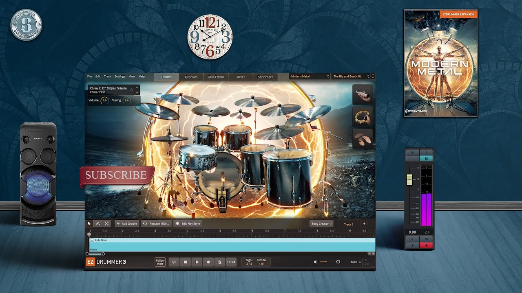Click Edit Play Style button
522x293 pixels.
pos(188,223)
